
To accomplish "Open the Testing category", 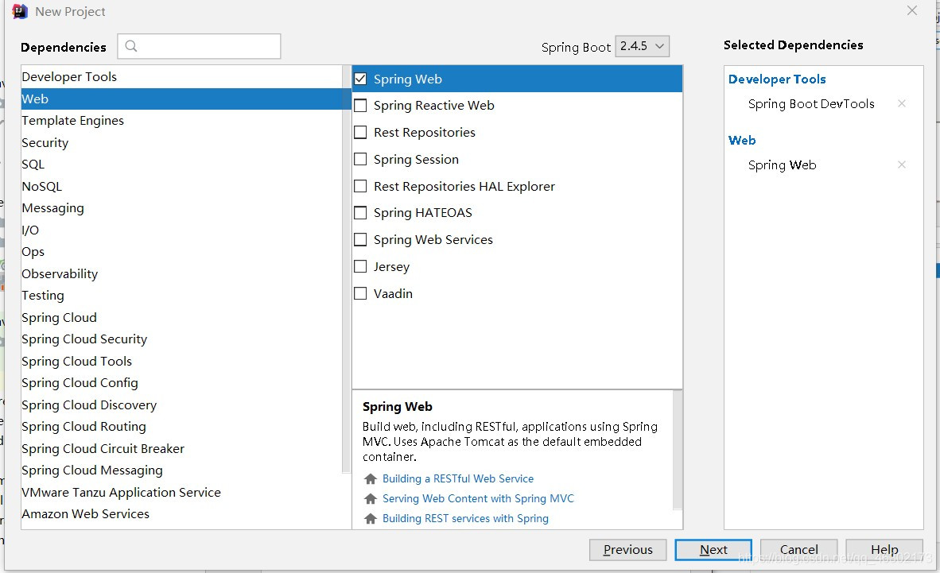I will [x=181, y=296].
